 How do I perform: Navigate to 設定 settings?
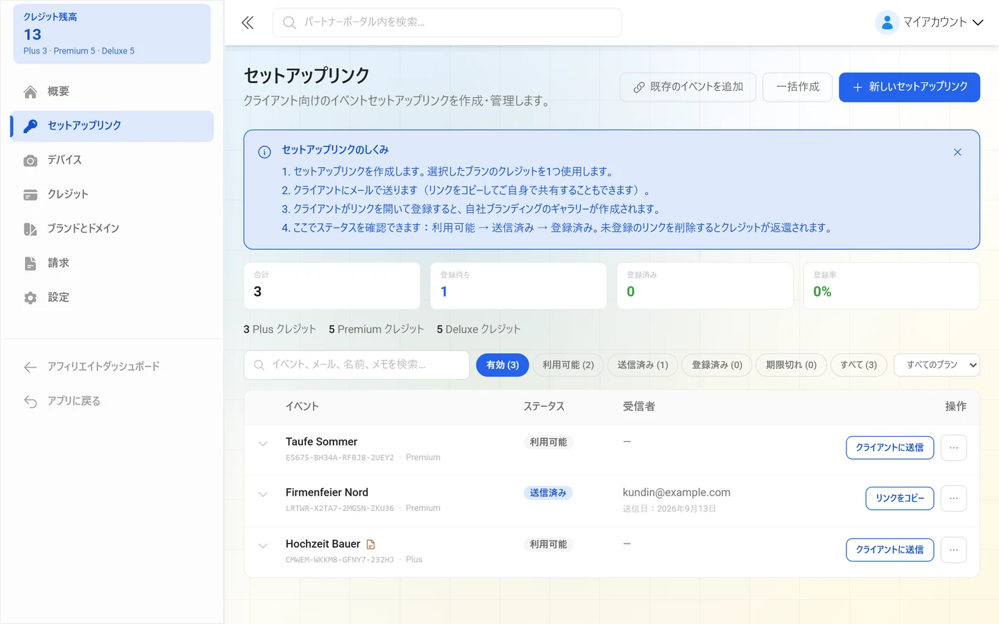[112, 297]
